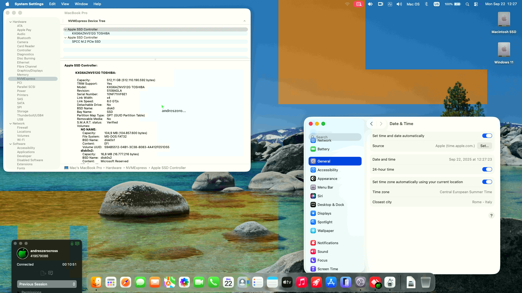The height and width of the screenshot is (293, 522).
Task: Click Bluetooth icon in menu bar
Action: [x=426, y=4]
